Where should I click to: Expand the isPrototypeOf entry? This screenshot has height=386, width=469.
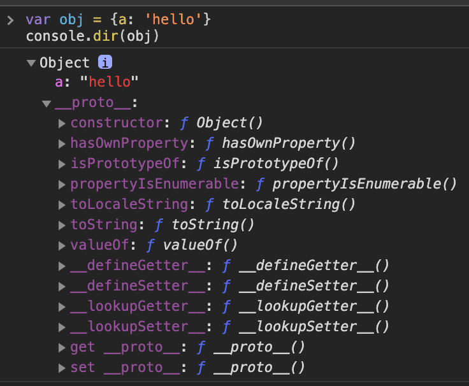(x=62, y=164)
